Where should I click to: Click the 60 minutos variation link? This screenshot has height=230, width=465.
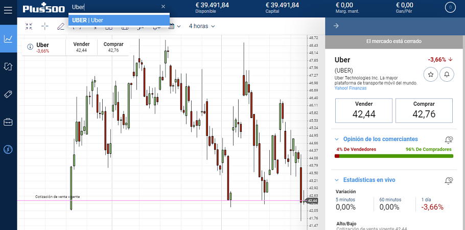(390, 200)
